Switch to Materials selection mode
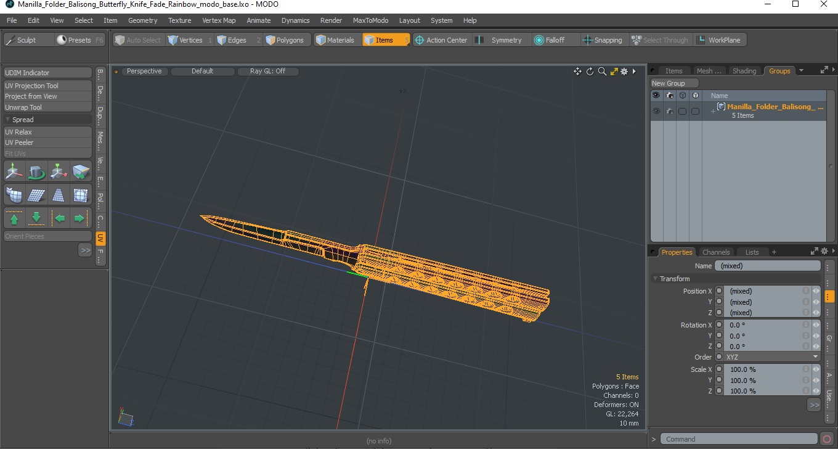 pyautogui.click(x=336, y=40)
